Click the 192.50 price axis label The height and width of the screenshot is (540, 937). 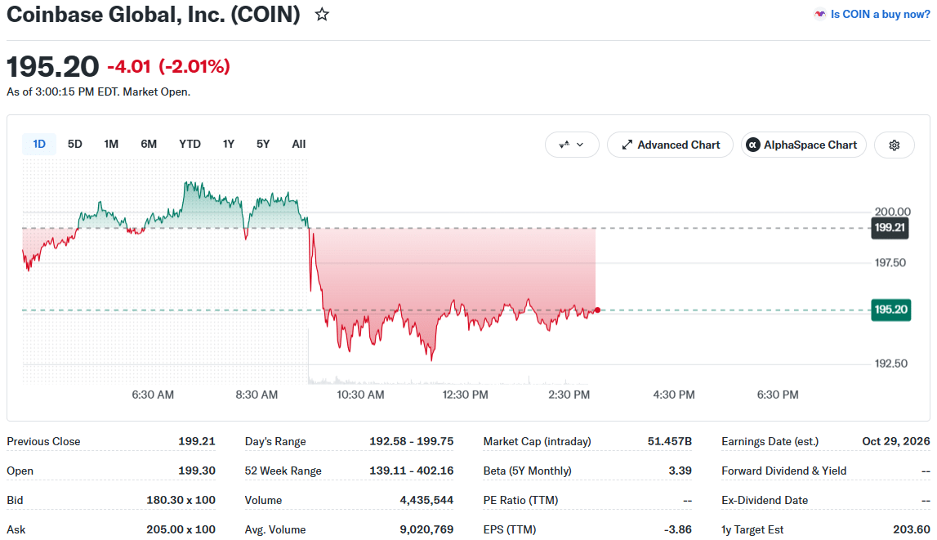click(891, 364)
